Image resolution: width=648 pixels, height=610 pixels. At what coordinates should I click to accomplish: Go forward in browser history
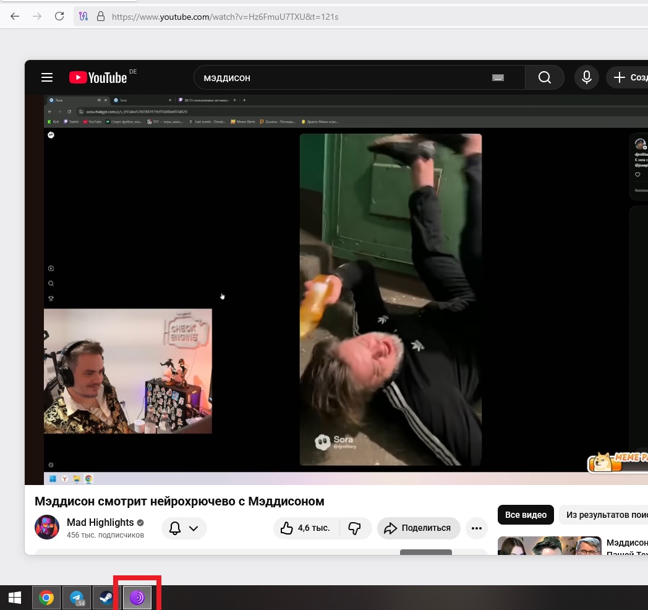click(x=37, y=17)
